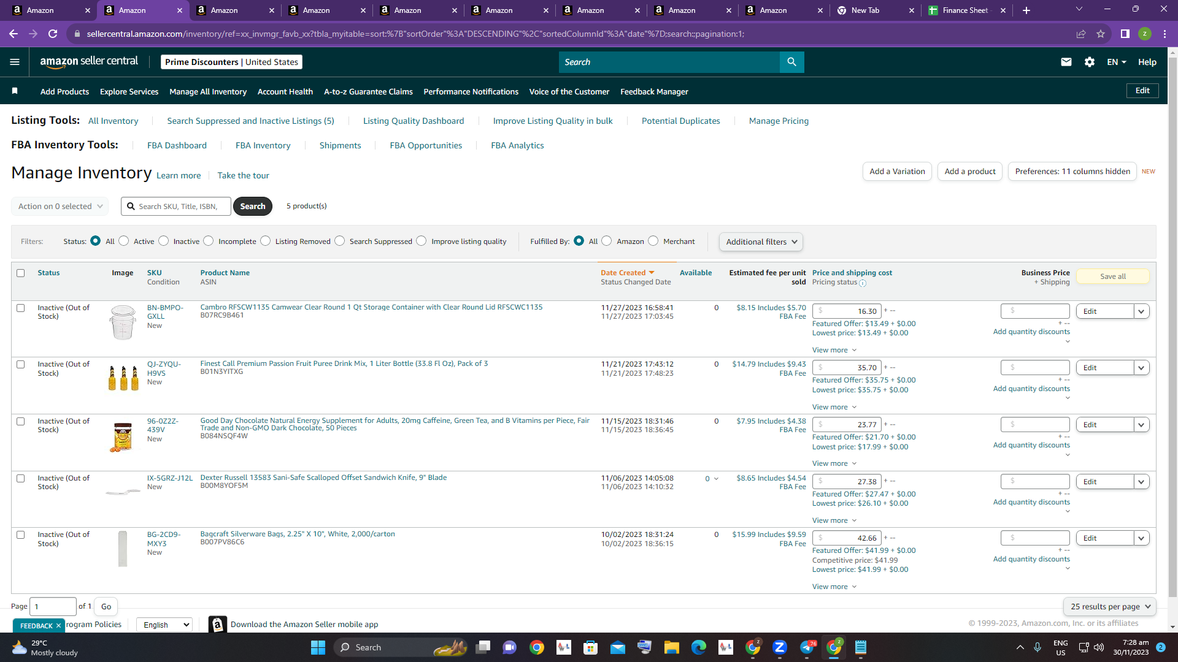Viewport: 1178px width, 662px height.
Task: Click the share page icon in address bar
Action: pos(1081,34)
